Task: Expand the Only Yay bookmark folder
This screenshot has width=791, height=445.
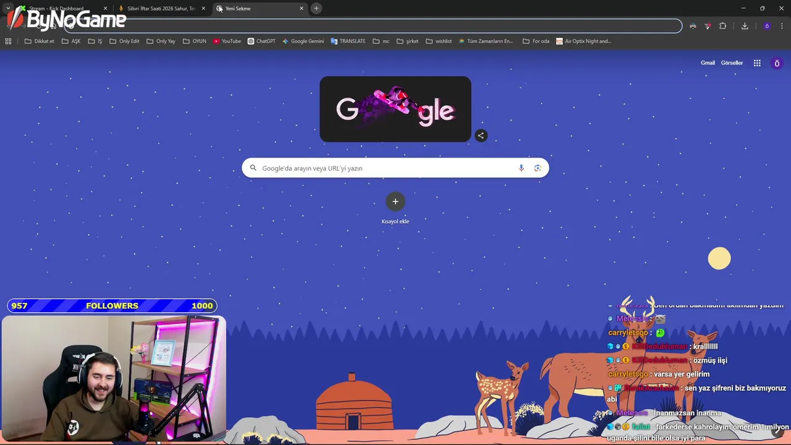Action: pos(161,41)
